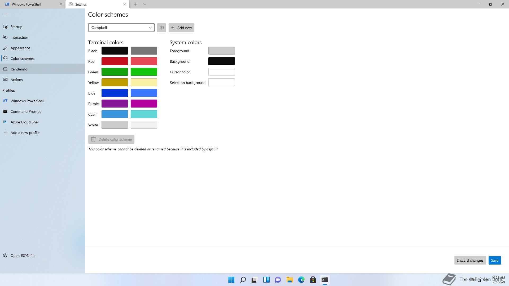Click Add a new profile

click(42, 133)
